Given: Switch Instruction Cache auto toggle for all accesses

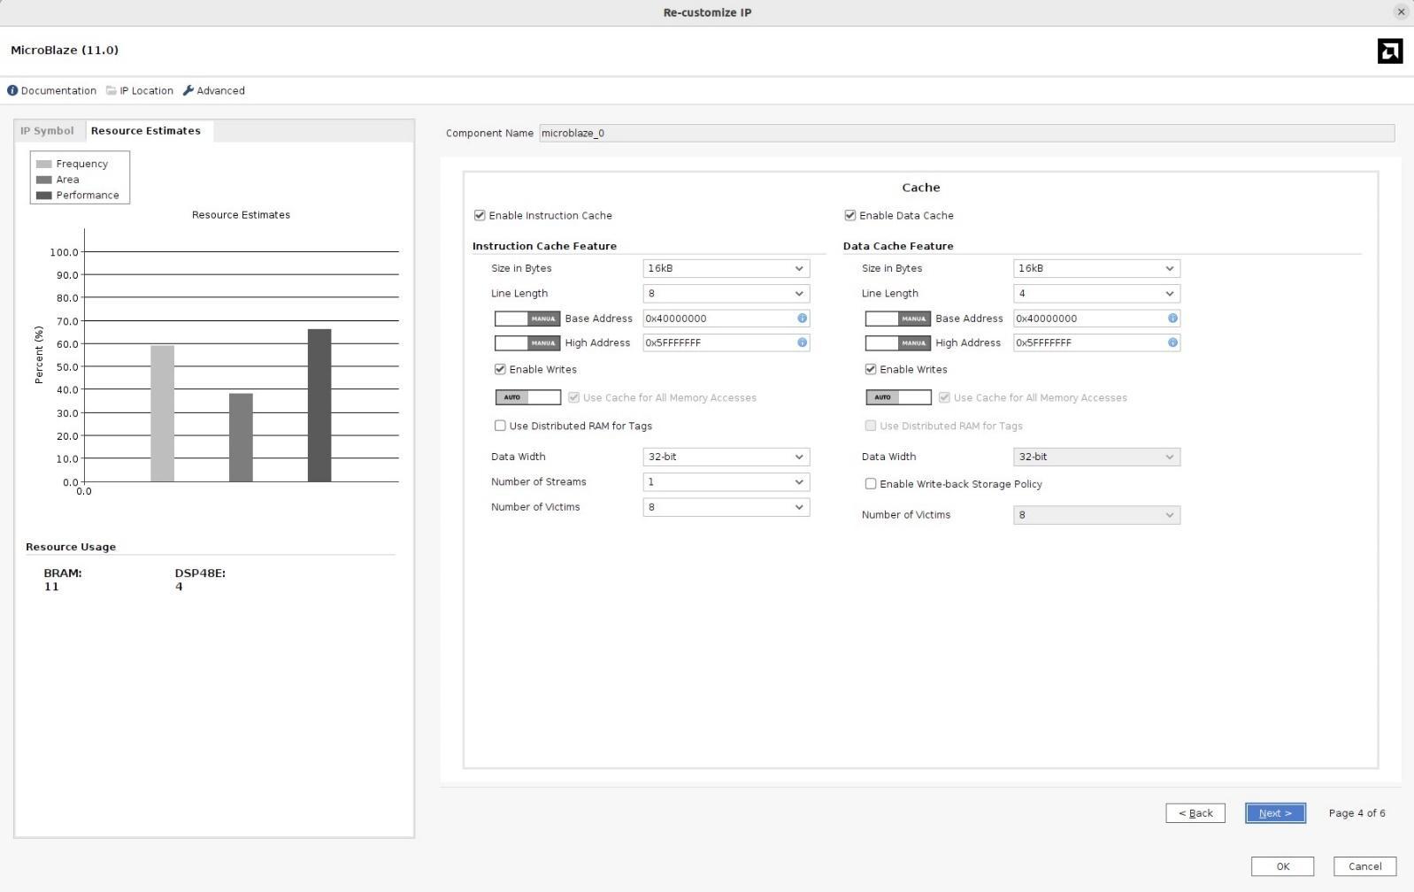Looking at the screenshot, I should [x=527, y=397].
